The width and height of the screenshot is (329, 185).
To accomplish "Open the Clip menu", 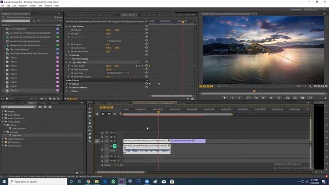I will [x=14, y=6].
